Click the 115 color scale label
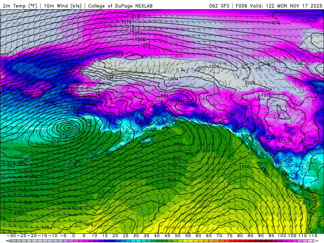This screenshot has height=243, width=324. pyautogui.click(x=313, y=236)
